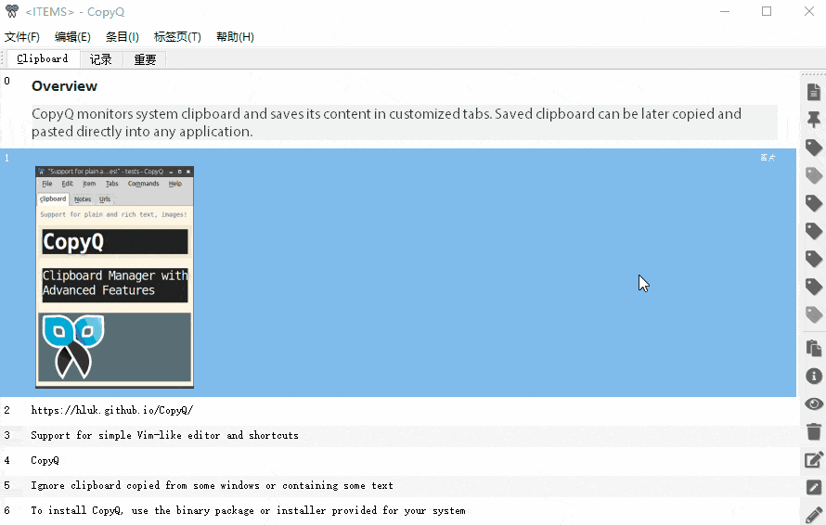Toggle preview with the eye icon
Screen dimensions: 826x525
pyautogui.click(x=814, y=403)
